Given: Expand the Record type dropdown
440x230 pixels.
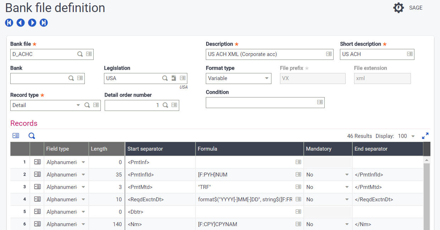Looking at the screenshot, I should pos(78,105).
